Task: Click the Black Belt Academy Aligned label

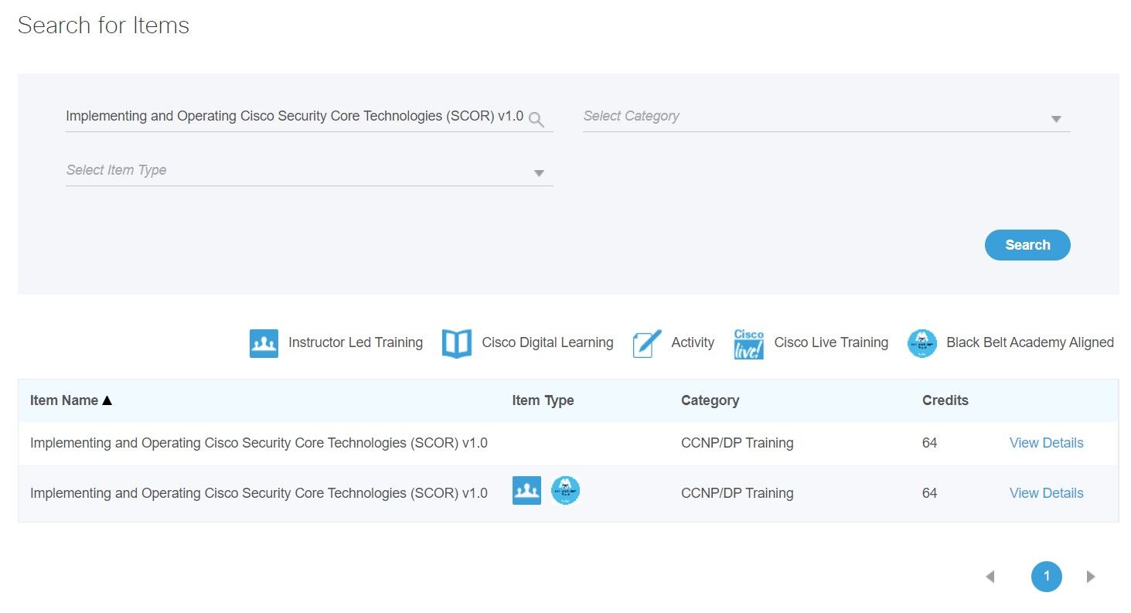Action: [x=1030, y=342]
